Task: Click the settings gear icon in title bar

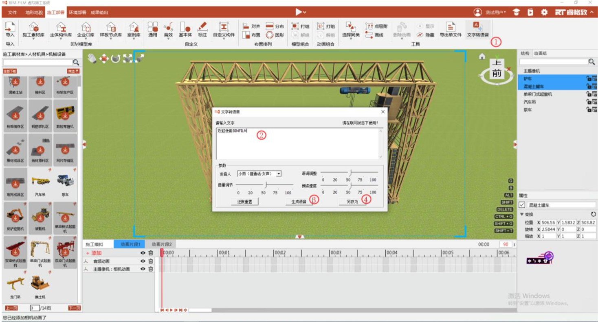Action: [x=544, y=12]
